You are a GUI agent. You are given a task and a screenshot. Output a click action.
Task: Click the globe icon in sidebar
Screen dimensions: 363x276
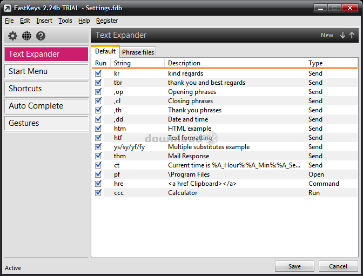pos(26,36)
